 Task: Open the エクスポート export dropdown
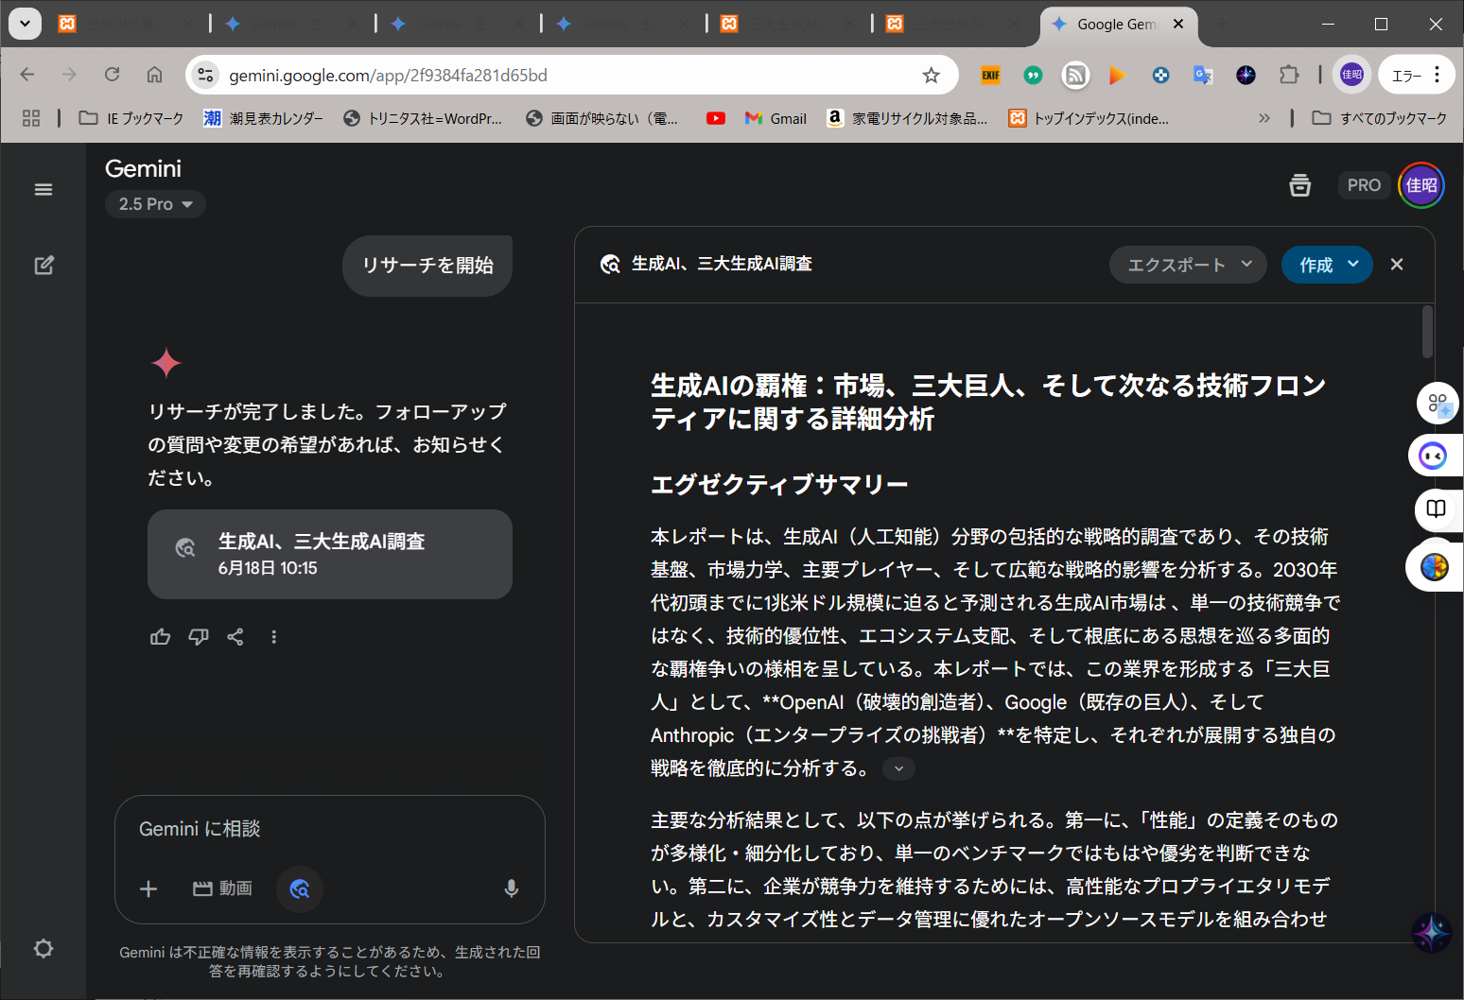tap(1189, 265)
